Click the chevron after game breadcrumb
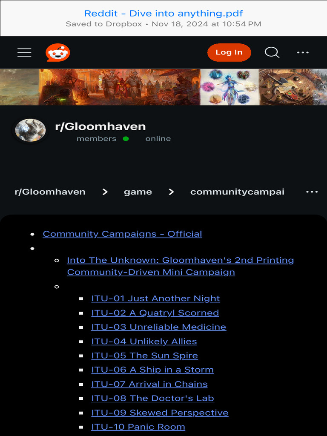 coord(171,192)
